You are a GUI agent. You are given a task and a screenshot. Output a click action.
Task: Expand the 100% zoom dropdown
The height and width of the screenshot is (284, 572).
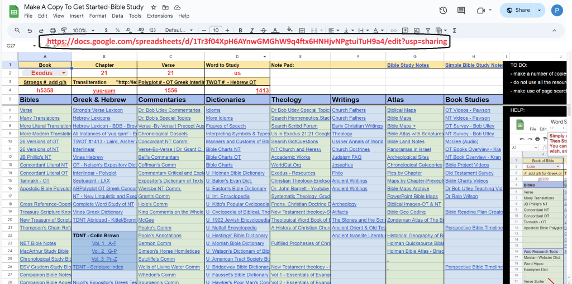coord(83,30)
